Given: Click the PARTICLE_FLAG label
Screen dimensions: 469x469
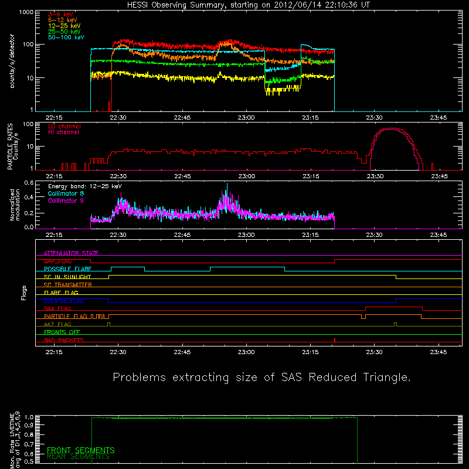Looking at the screenshot, I should tap(66, 316).
